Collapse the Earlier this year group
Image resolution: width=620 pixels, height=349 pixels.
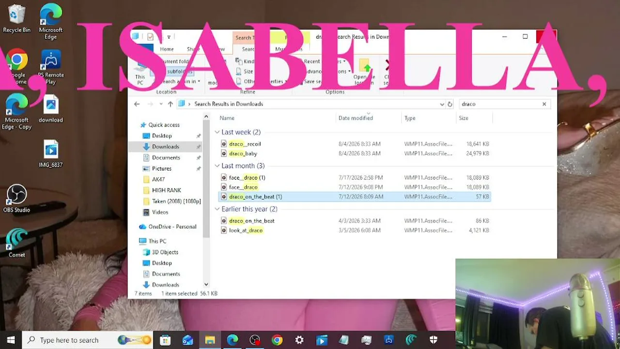(217, 209)
